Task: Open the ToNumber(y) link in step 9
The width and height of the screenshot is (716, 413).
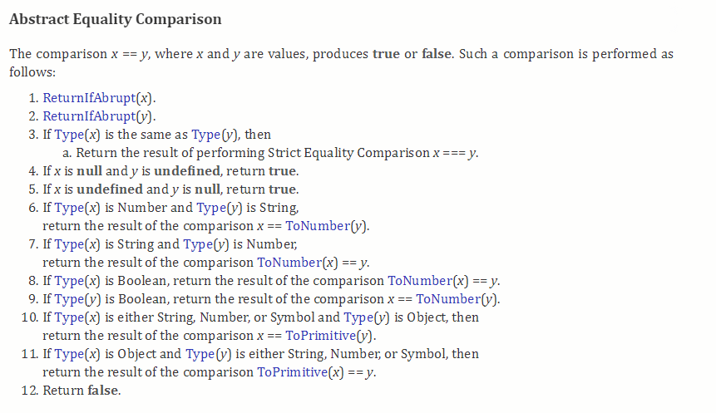Action: [448, 299]
